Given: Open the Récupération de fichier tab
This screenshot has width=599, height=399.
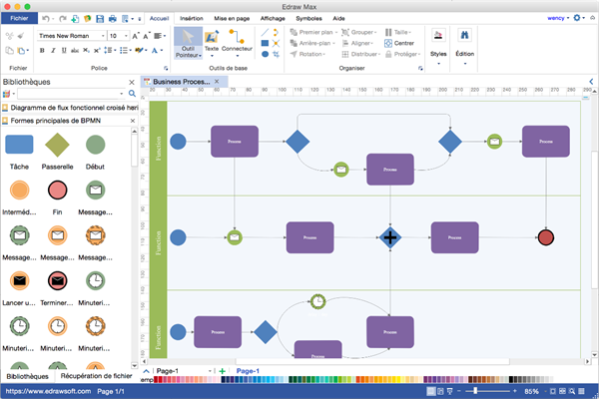Looking at the screenshot, I should (95, 376).
